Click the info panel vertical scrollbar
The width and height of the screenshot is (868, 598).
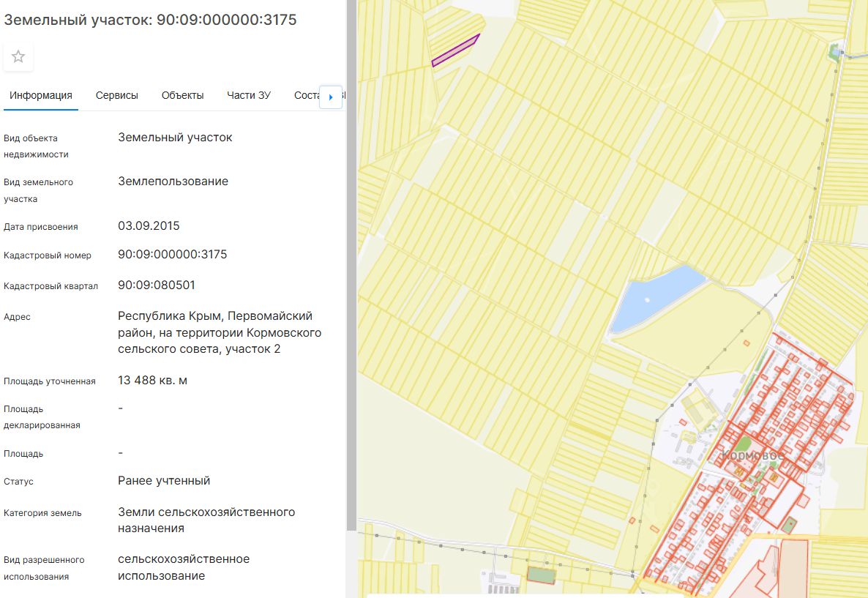(351, 266)
